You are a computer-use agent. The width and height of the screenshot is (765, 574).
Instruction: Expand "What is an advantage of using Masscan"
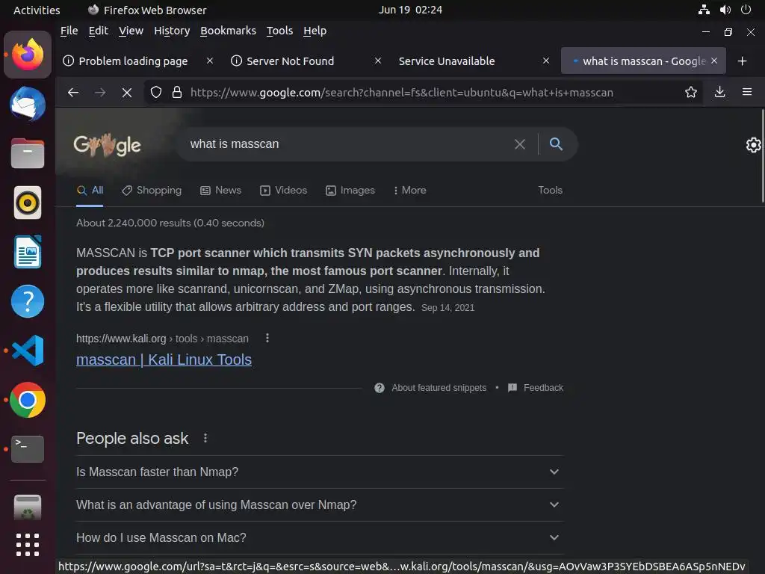coord(320,504)
